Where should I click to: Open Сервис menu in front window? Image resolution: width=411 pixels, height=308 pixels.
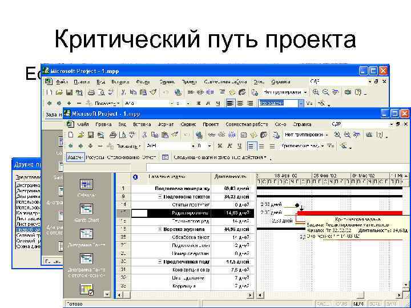click(x=188, y=124)
